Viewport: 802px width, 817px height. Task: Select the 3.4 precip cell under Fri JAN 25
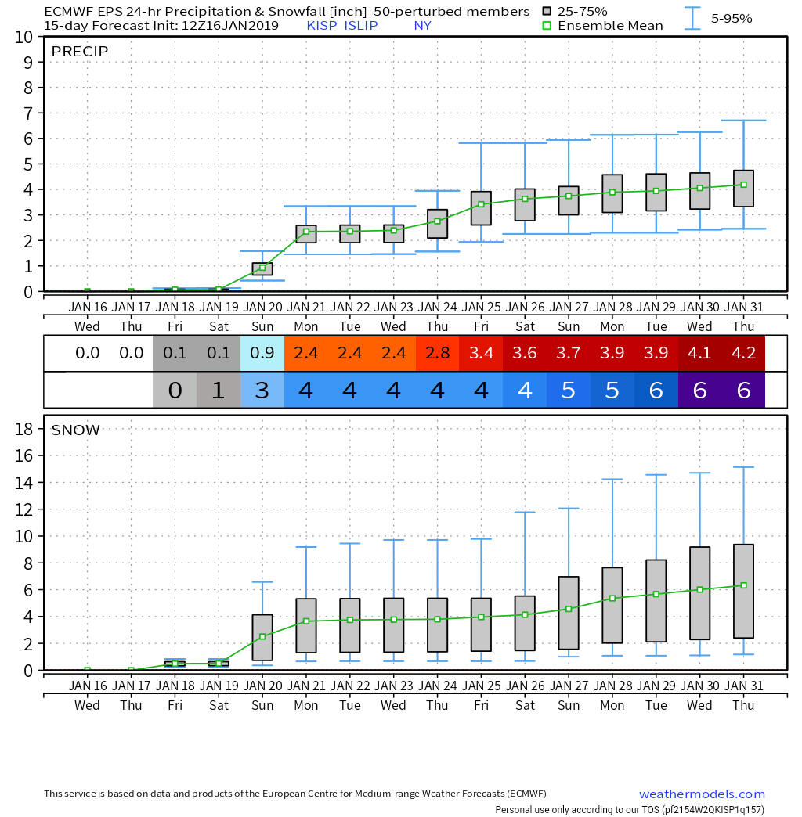tap(481, 353)
